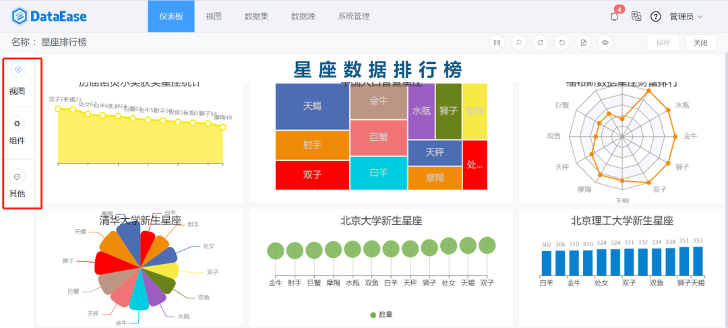Expand the 管理员 user dropdown
The width and height of the screenshot is (728, 328).
pos(686,17)
